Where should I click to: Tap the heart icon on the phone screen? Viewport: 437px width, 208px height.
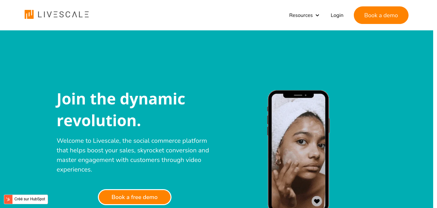coord(317,201)
